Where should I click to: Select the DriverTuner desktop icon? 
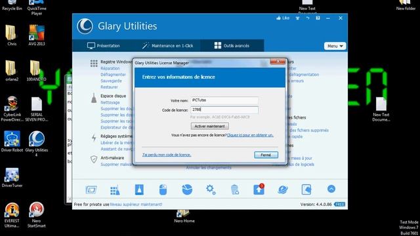(12, 178)
